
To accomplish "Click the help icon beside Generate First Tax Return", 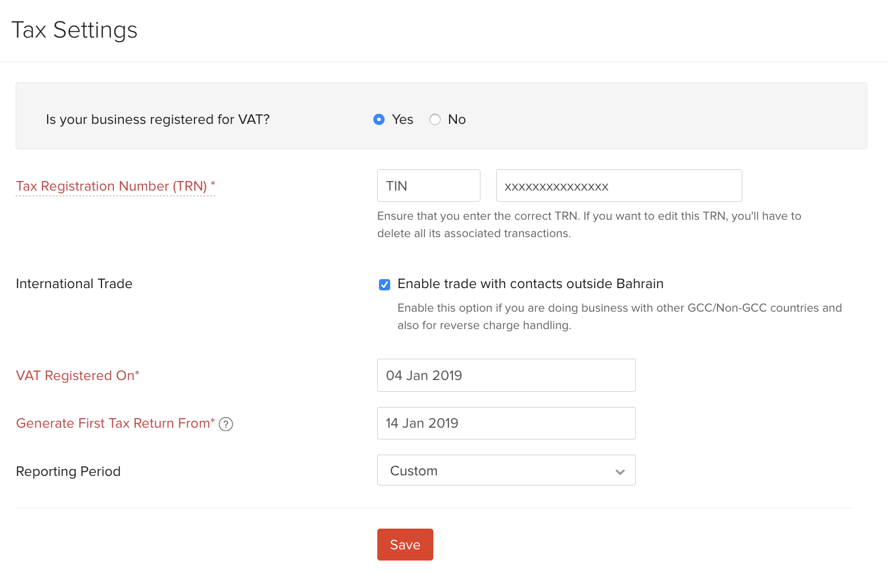I will (226, 424).
